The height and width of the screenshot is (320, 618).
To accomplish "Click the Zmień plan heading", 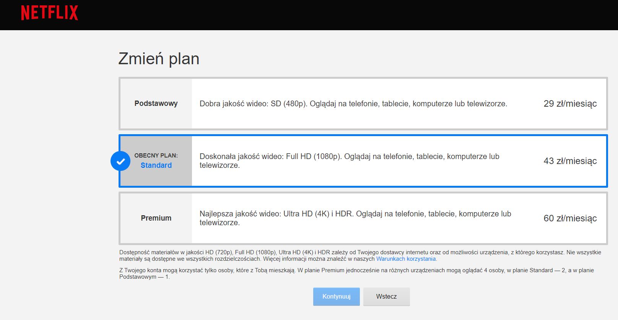I will tap(159, 59).
